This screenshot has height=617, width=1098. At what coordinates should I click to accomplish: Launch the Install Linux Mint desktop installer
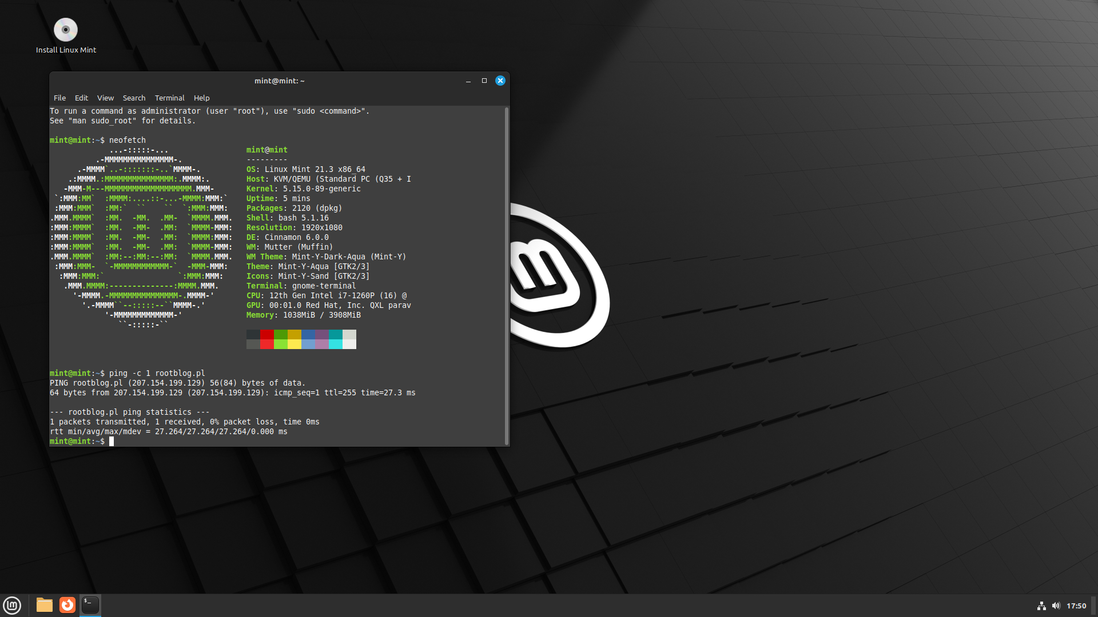[x=65, y=30]
